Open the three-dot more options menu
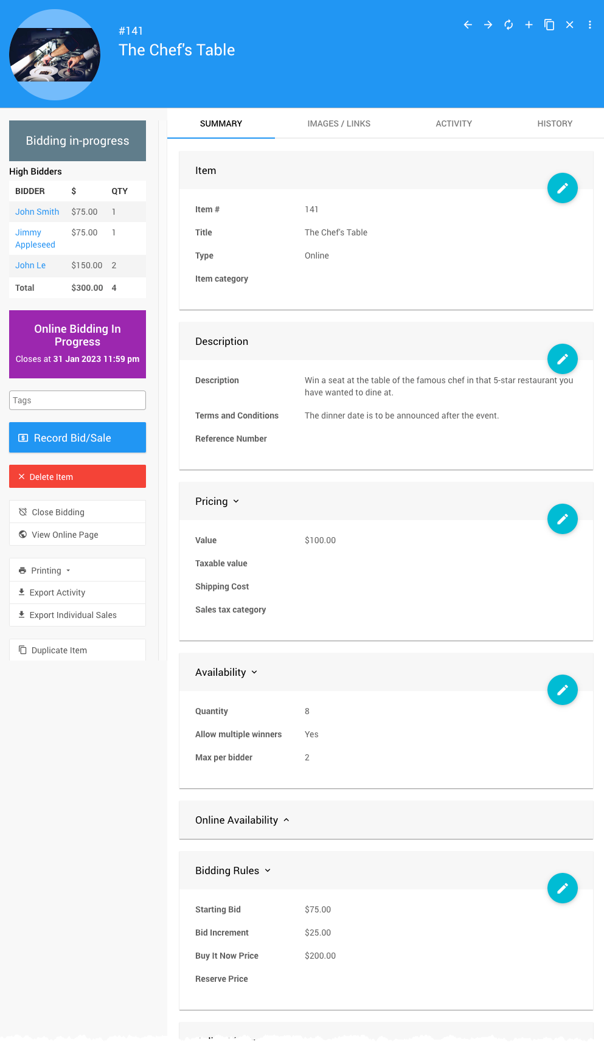The image size is (604, 1056). pyautogui.click(x=590, y=25)
